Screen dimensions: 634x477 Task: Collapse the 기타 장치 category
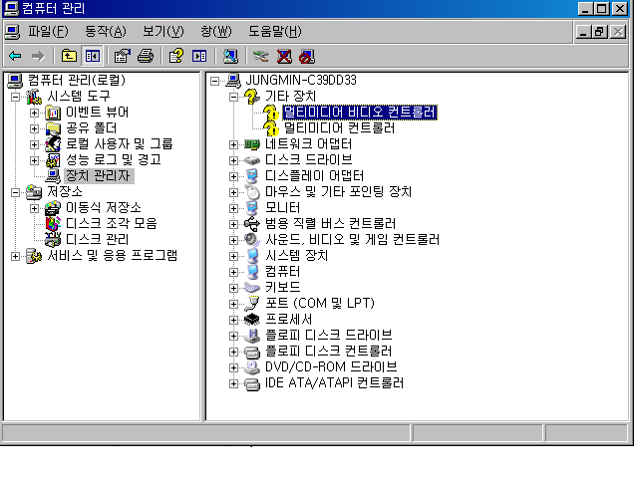pyautogui.click(x=233, y=97)
